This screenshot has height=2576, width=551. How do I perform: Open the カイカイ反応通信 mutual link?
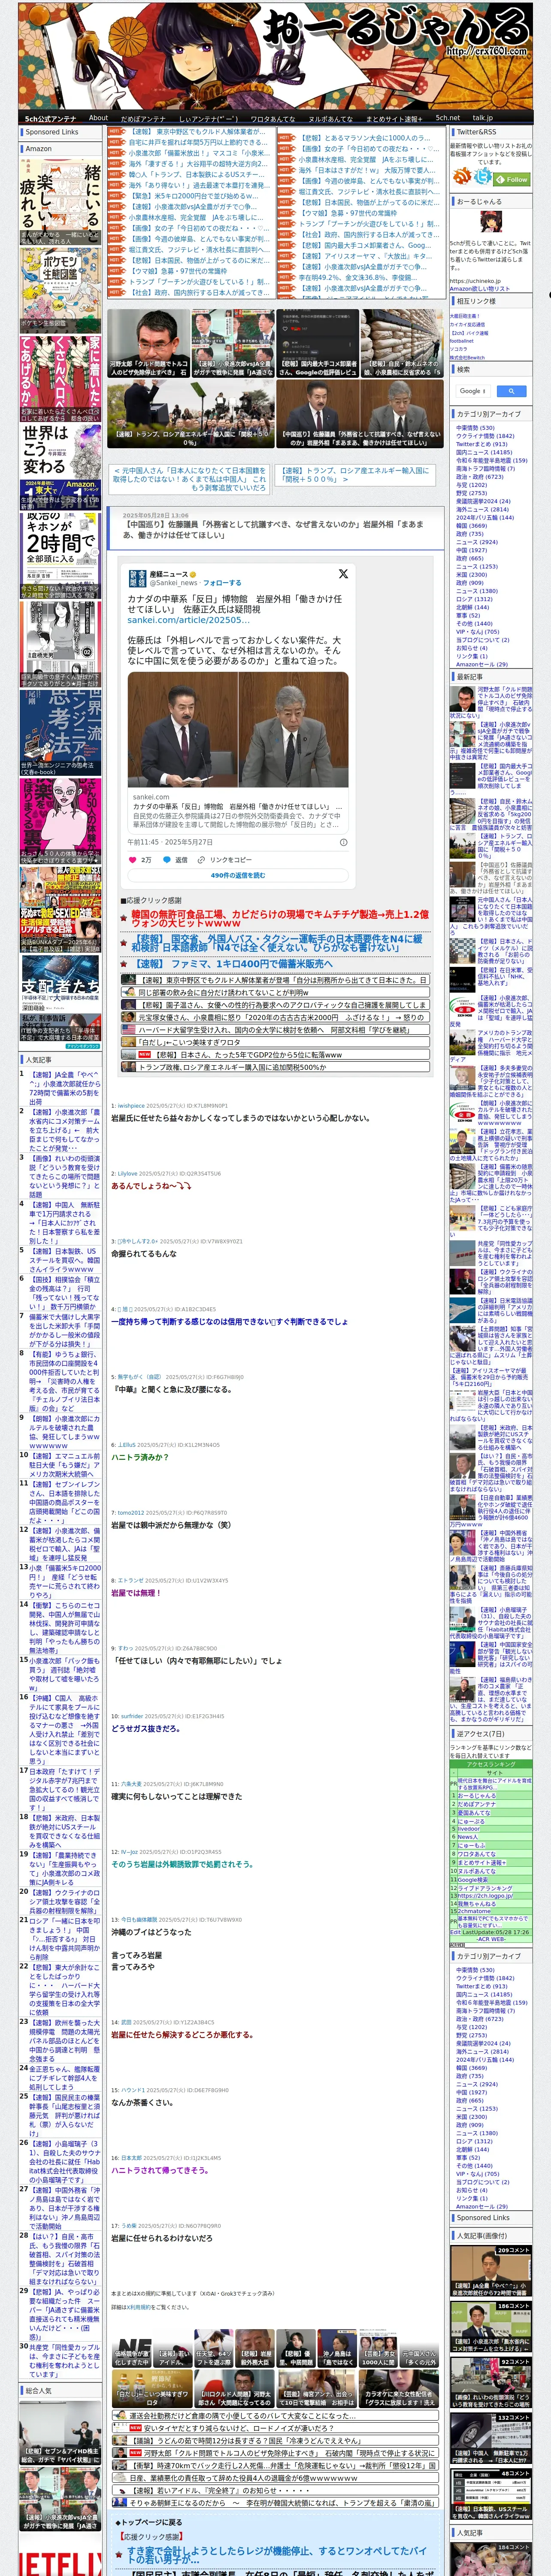tap(467, 324)
